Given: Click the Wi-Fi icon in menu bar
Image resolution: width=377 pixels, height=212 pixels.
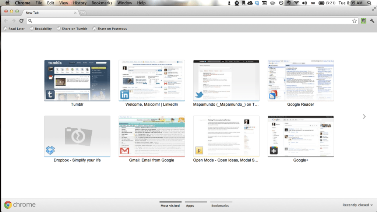Looking at the screenshot, I should tap(296, 3).
